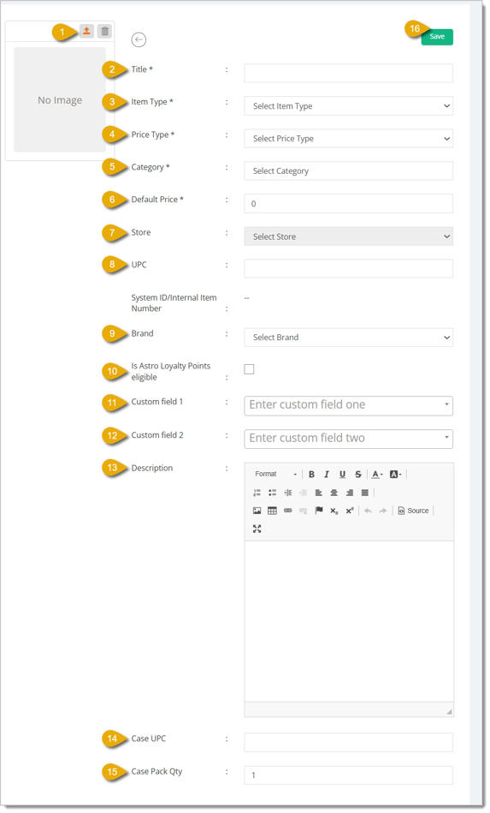Enable the Is Astro Loyalty Points eligible checkbox
Viewport: 490px width, 813px height.
coord(249,369)
